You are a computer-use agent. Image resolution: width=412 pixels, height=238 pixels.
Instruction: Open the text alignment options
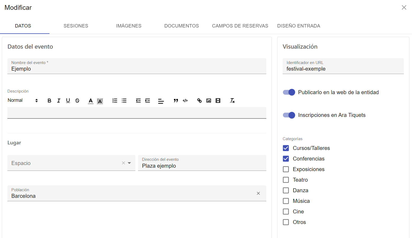pos(161,101)
